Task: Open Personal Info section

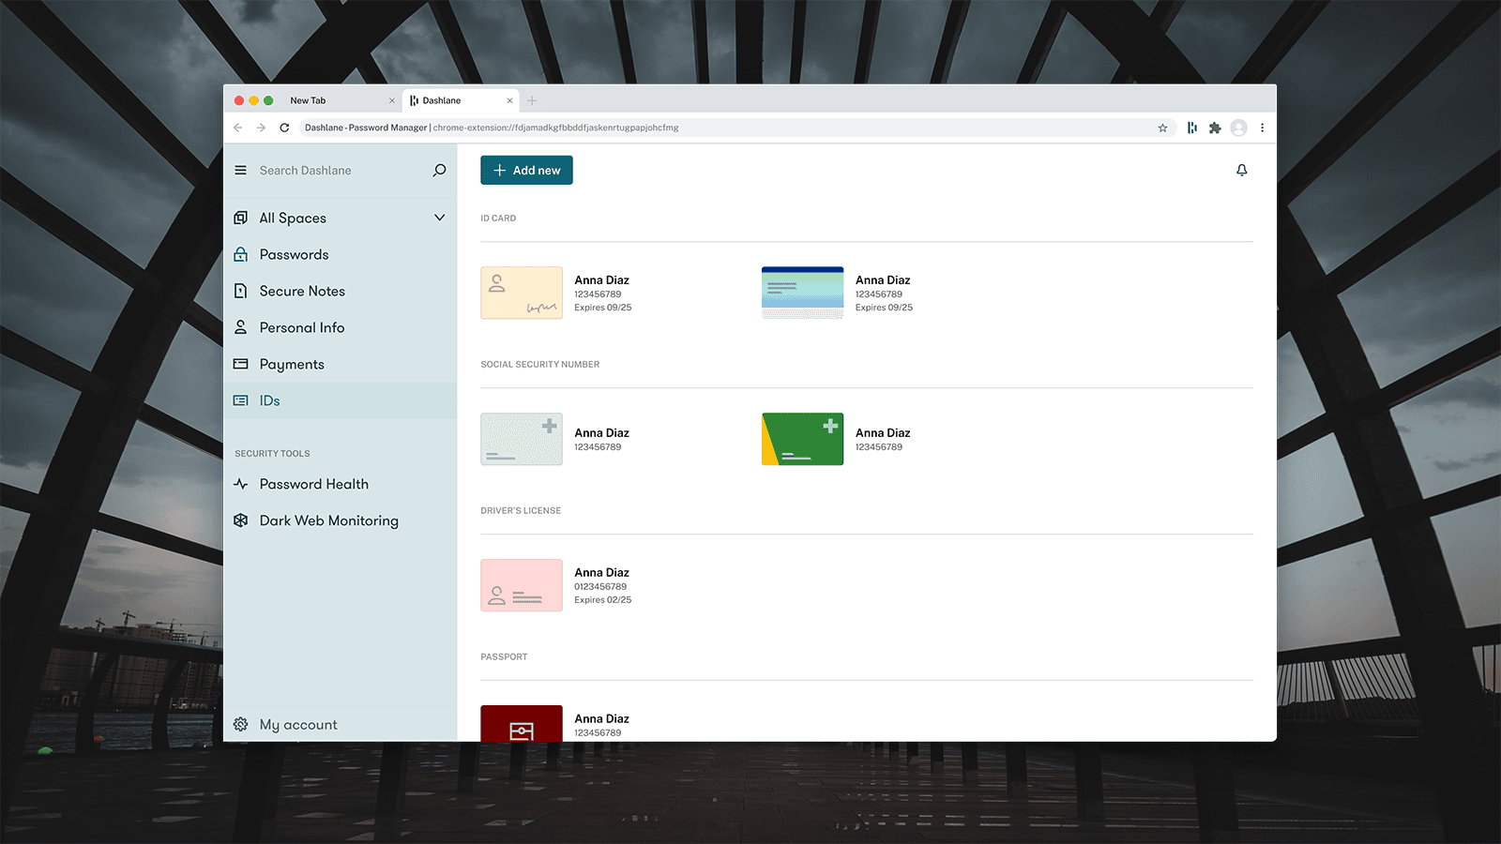Action: click(340, 327)
